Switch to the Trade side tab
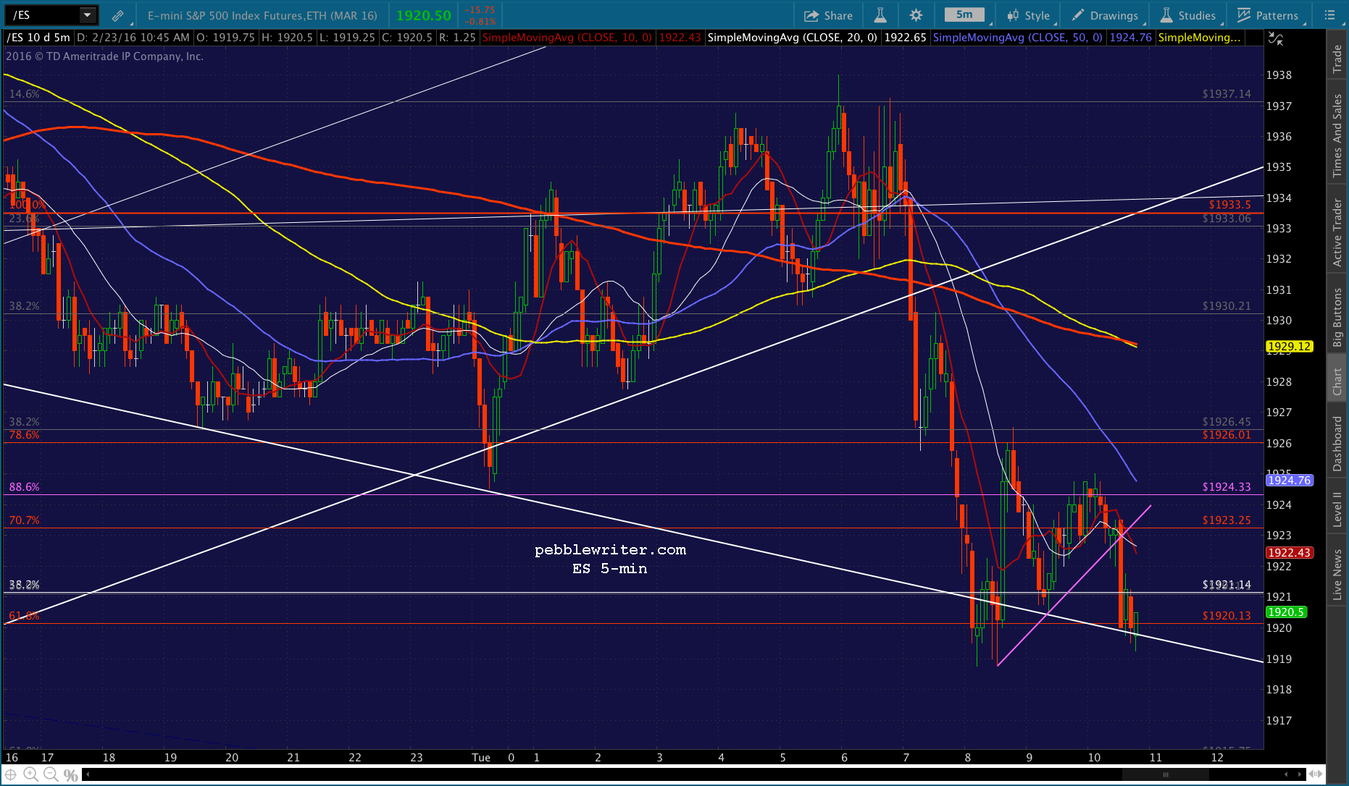 1337,59
